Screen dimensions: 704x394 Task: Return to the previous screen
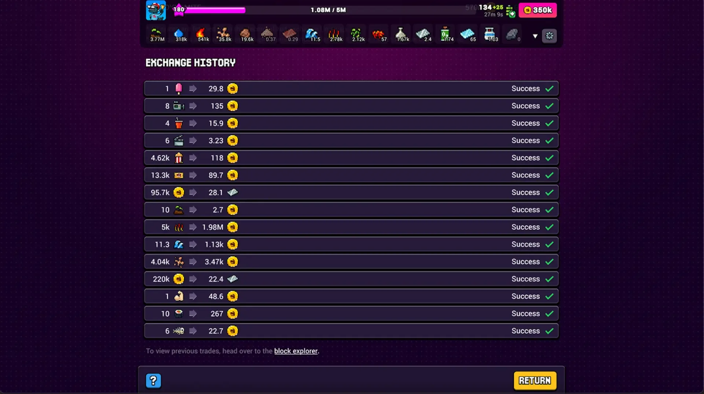click(x=535, y=380)
